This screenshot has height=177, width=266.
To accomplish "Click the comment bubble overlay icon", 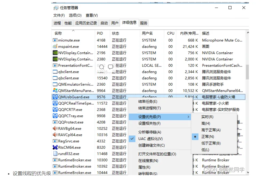I will pyautogui.click(x=110, y=67).
